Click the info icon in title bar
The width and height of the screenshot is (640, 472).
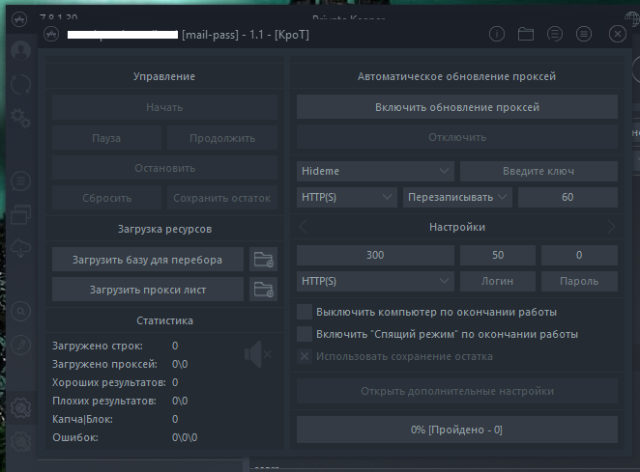pos(497,34)
